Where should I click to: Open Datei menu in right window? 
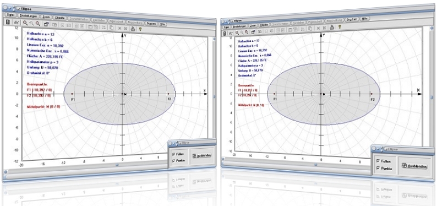(x=226, y=27)
